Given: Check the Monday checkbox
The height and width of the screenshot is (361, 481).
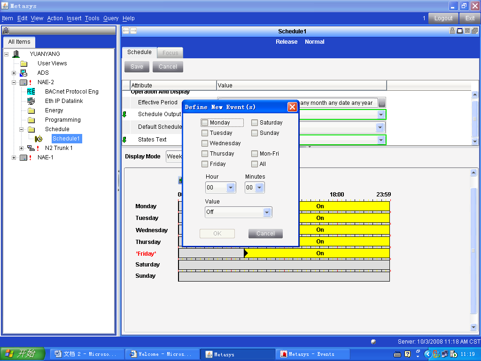Looking at the screenshot, I should pyautogui.click(x=205, y=123).
